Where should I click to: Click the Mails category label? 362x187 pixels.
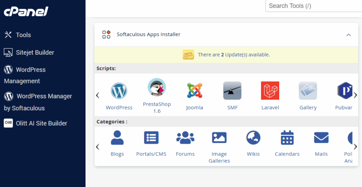pos(321,154)
